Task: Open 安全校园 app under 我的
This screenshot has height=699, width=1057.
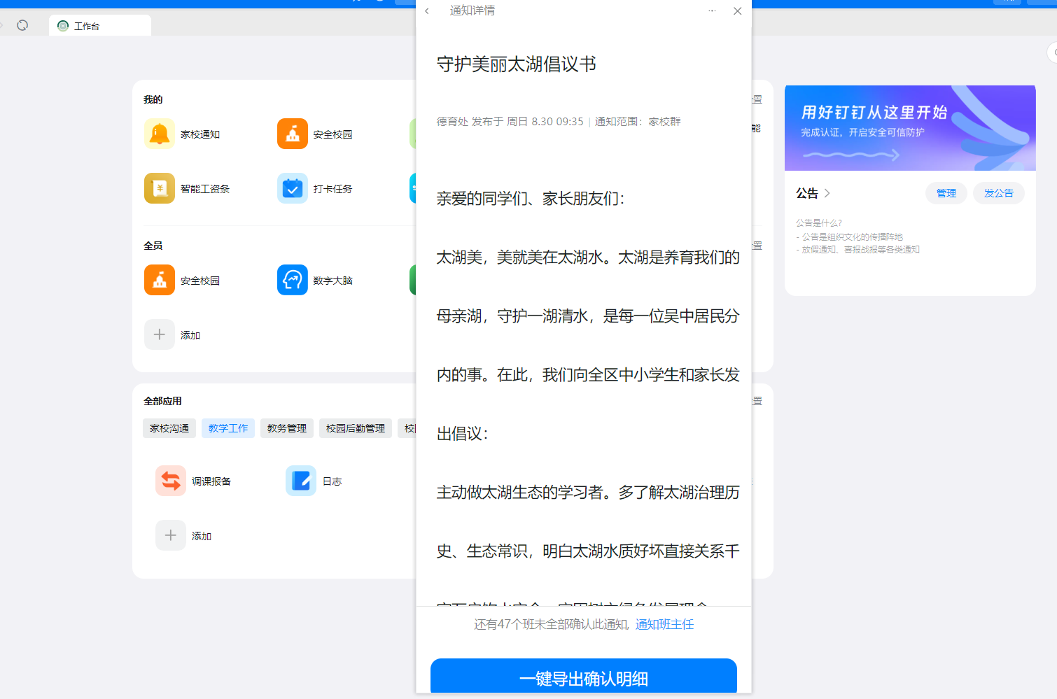Action: pyautogui.click(x=292, y=134)
